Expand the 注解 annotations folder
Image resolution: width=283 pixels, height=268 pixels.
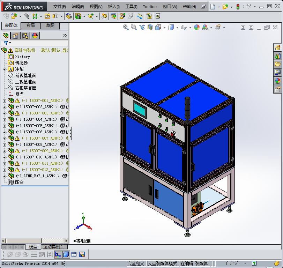4,69
